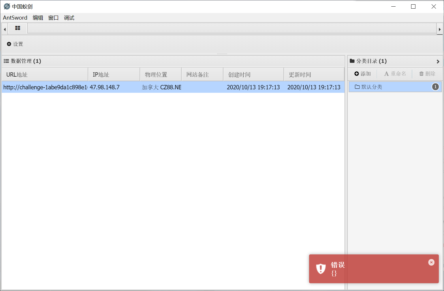Screen dimensions: 444x291
Task: Open the 调试 menu
Action: click(x=69, y=18)
